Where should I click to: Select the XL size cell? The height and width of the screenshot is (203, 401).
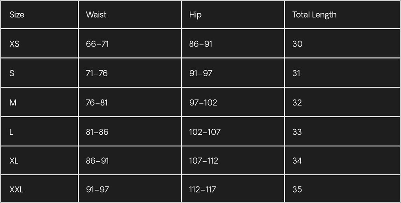14,161
